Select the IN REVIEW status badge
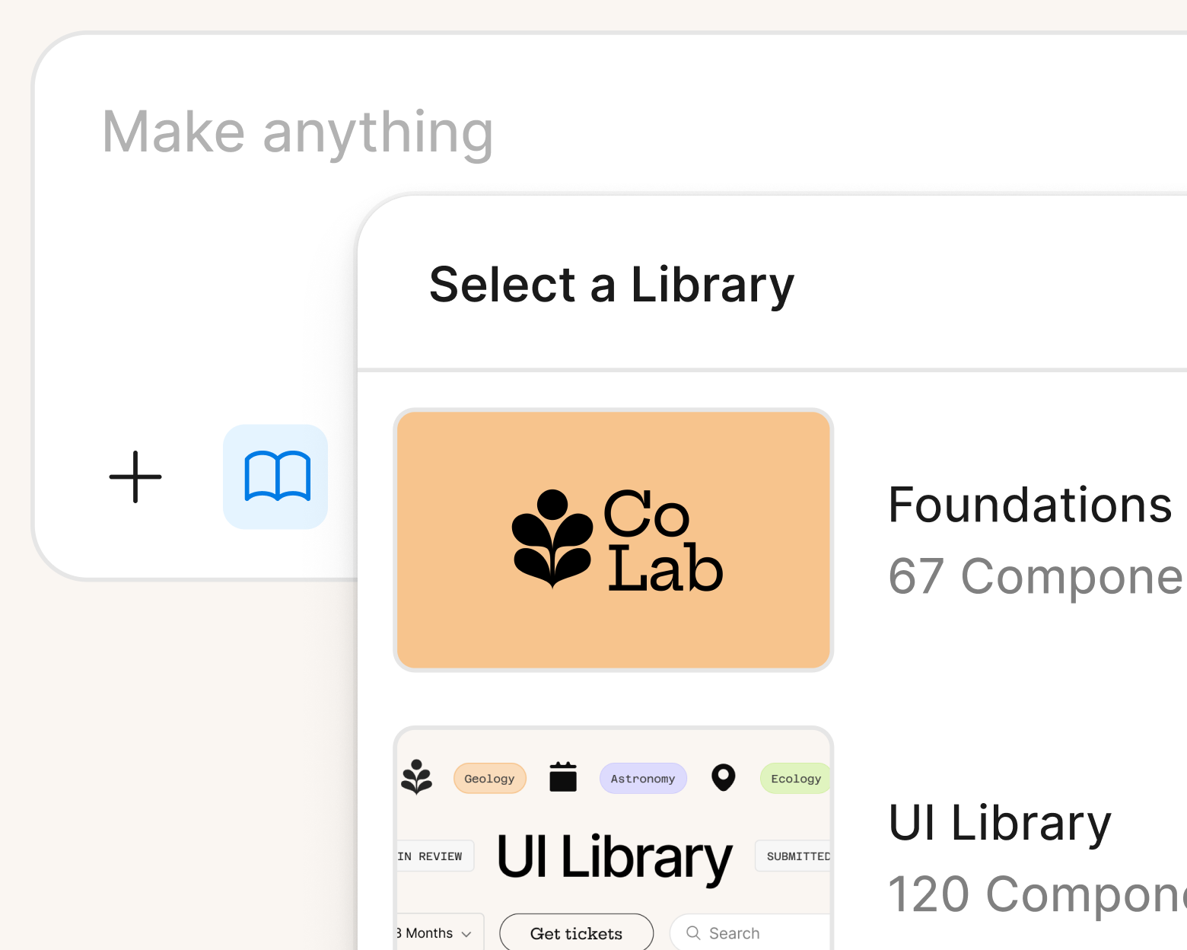Viewport: 1187px width, 950px height. (432, 856)
